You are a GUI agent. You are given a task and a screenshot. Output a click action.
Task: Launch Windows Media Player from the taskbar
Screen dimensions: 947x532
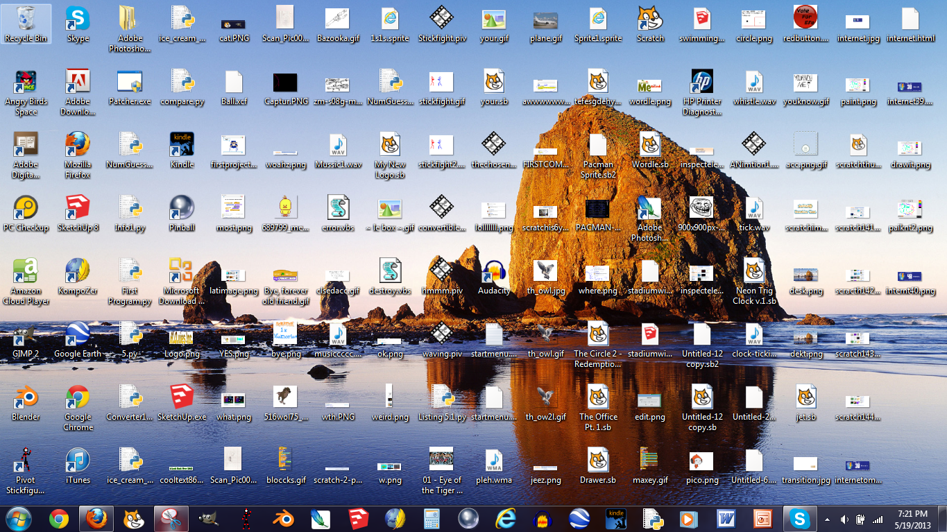tap(689, 518)
